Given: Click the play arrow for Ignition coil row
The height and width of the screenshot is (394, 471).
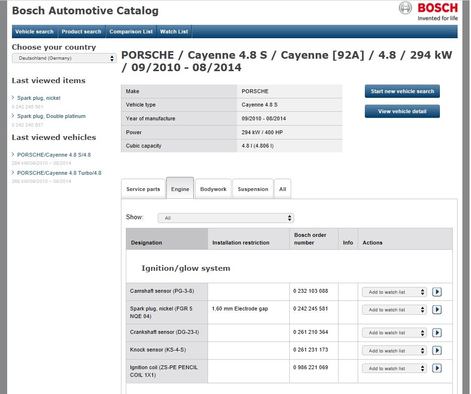Looking at the screenshot, I should coord(437,368).
